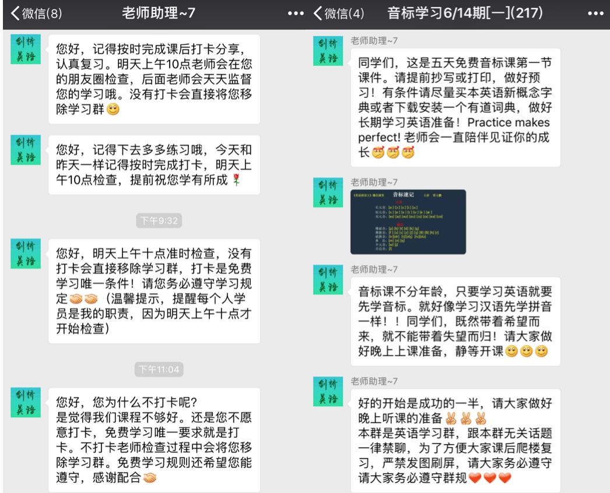Tap avatar next to 音标速记 image message
This screenshot has width=610, height=493.
[328, 192]
